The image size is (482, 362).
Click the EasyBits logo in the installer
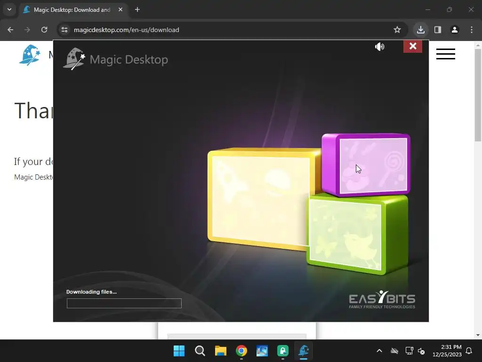pyautogui.click(x=382, y=299)
